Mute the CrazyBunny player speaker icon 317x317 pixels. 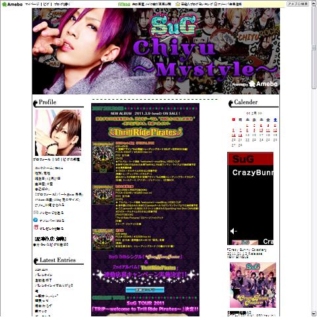pos(233,231)
